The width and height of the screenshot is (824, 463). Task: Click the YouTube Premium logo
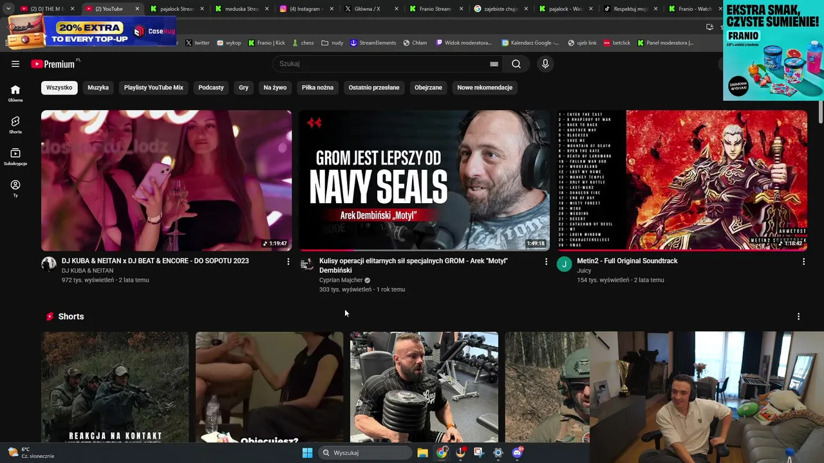pos(53,64)
